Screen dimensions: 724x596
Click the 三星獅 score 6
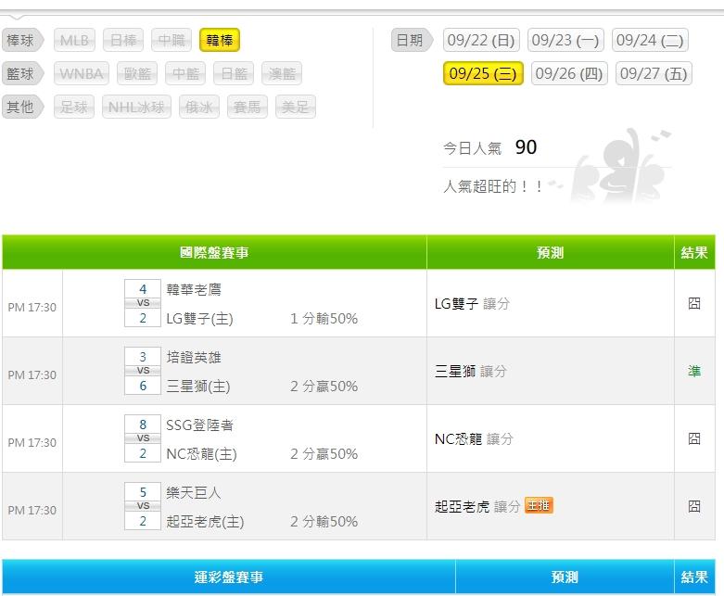coord(143,386)
